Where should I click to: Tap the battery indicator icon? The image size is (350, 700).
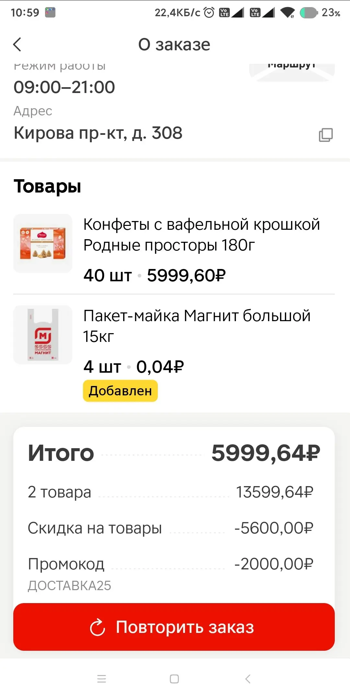tap(309, 13)
